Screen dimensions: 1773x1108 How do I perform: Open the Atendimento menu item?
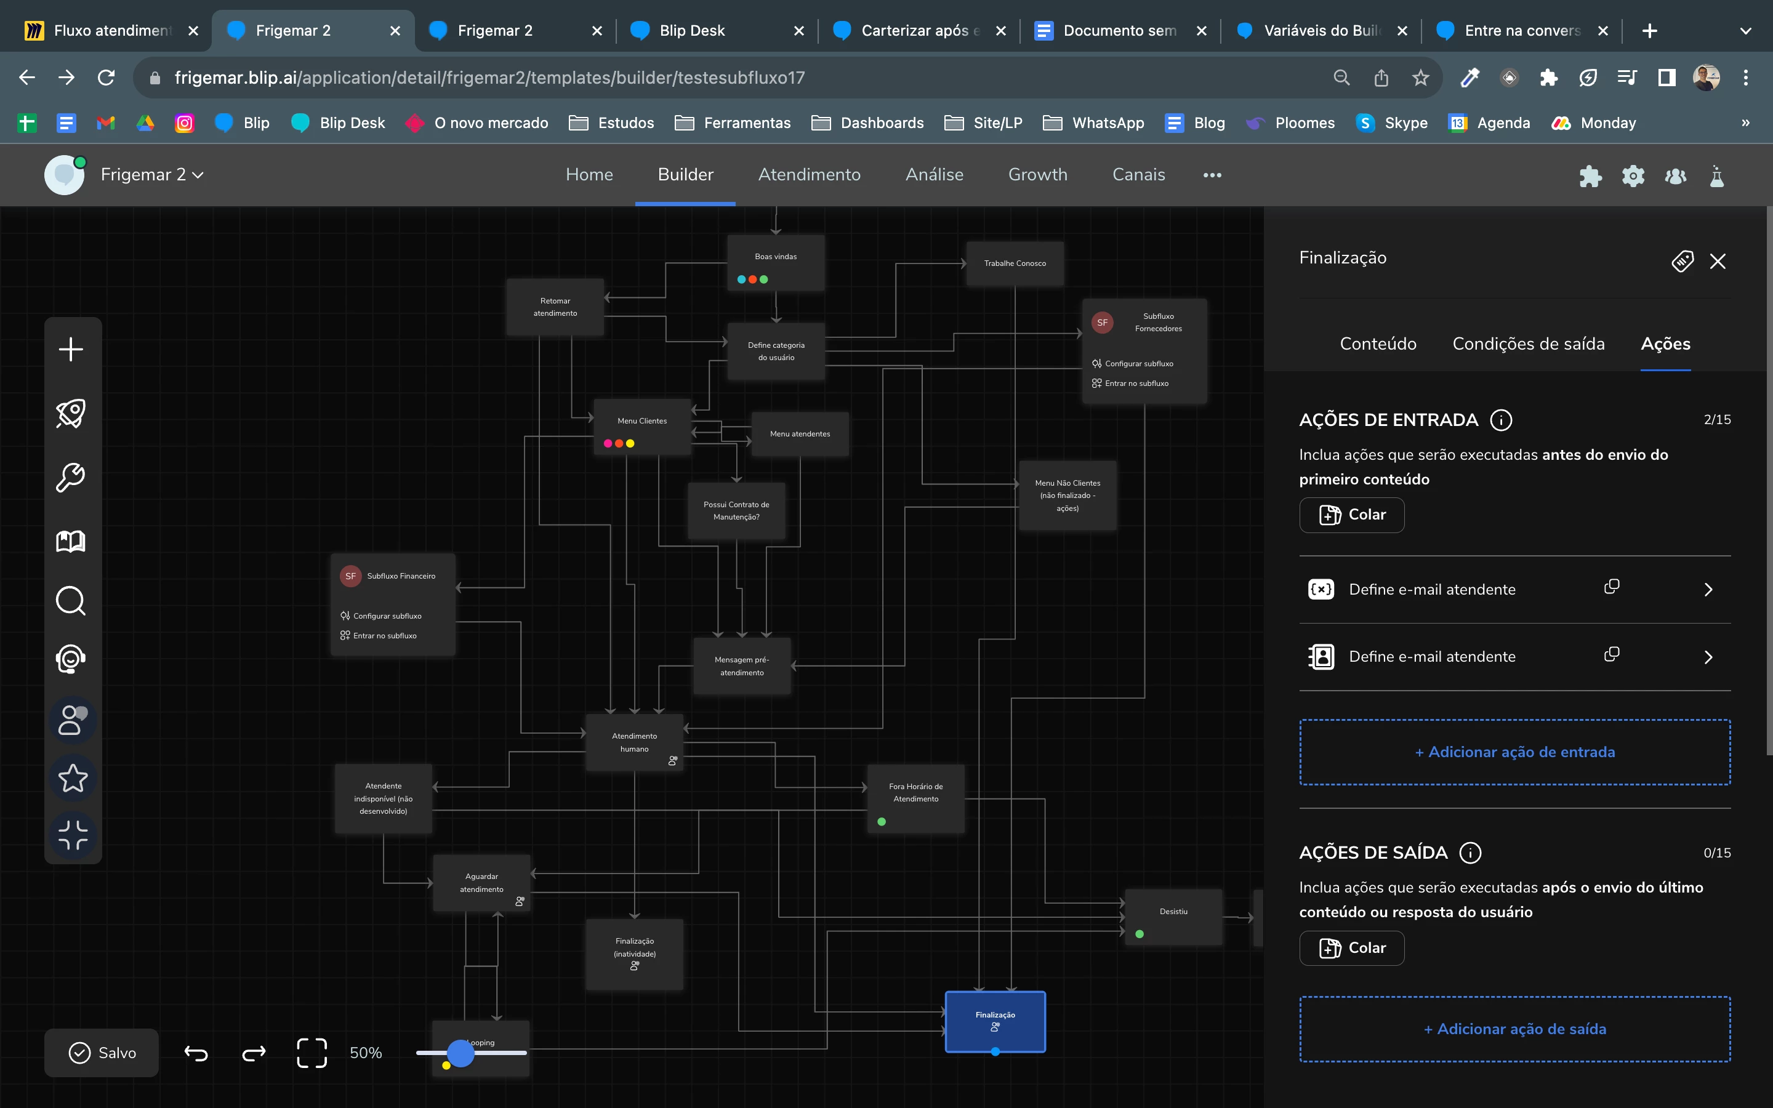[x=809, y=174]
